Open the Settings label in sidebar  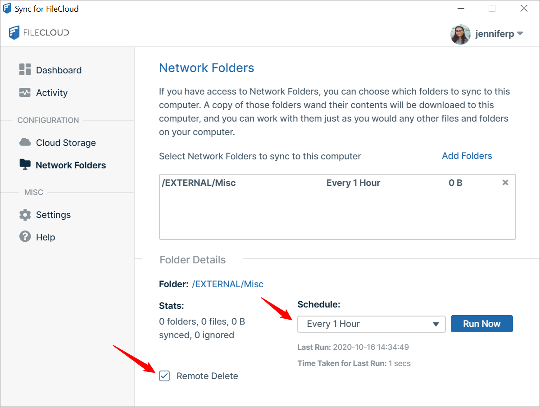click(x=53, y=215)
